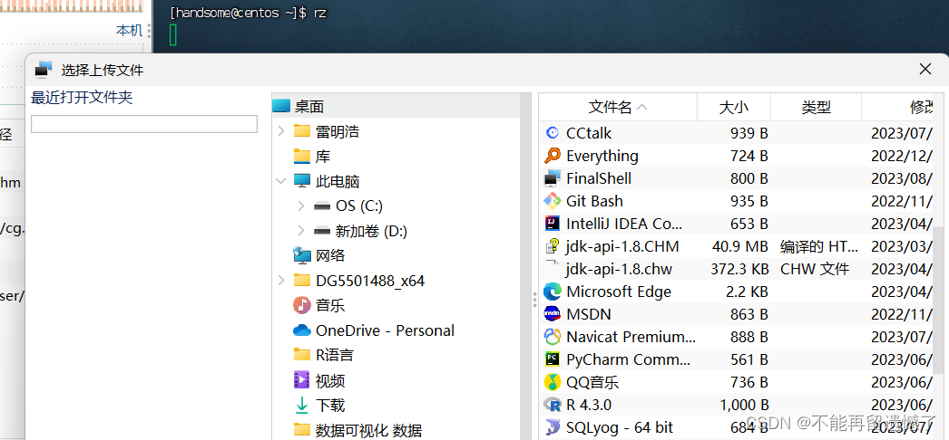Open the 数据可视化 数据 folder
This screenshot has width=949, height=440.
368,430
